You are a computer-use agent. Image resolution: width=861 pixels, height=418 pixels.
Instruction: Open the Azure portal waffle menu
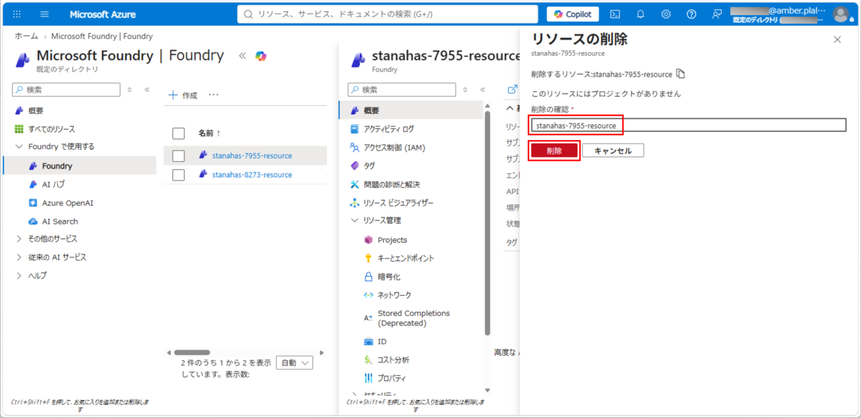(17, 14)
